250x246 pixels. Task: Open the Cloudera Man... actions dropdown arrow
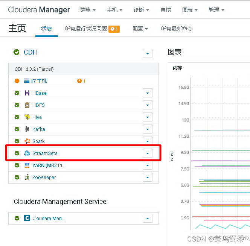tap(148, 218)
